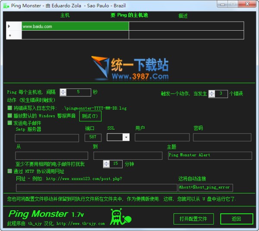Click the 主机 host column header

point(65,15)
